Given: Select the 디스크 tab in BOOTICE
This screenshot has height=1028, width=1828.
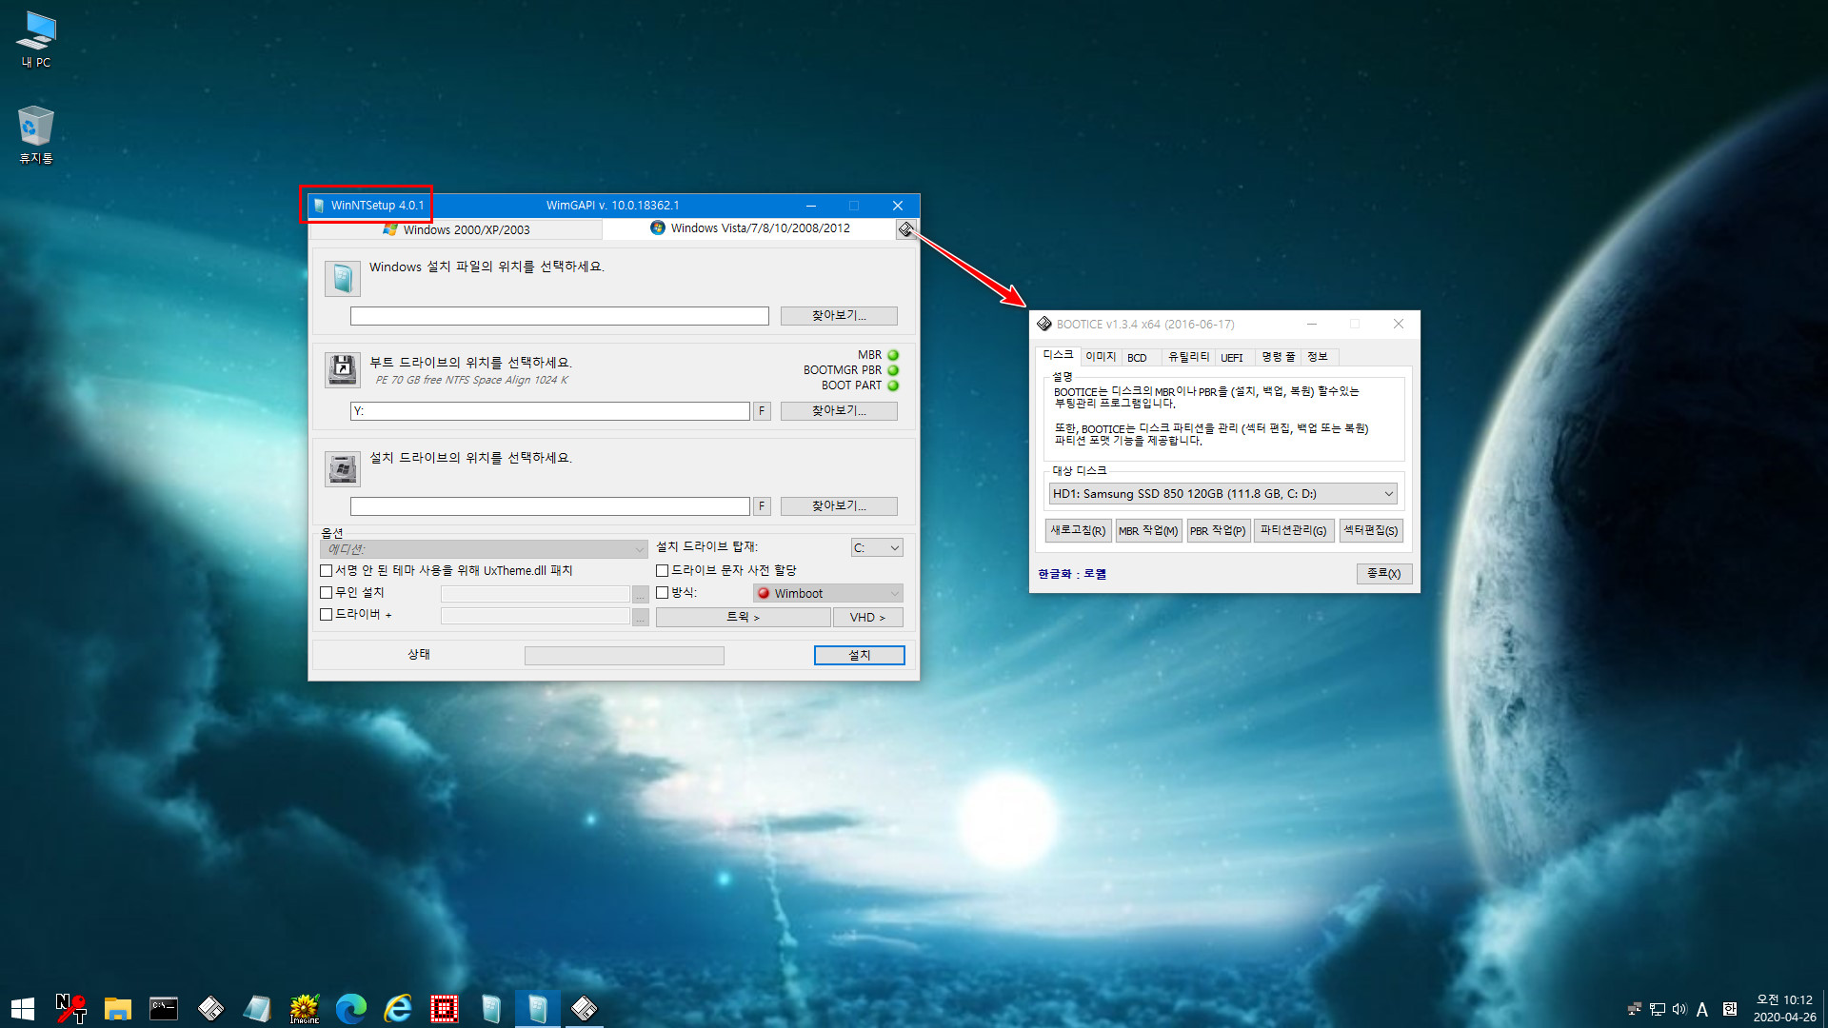Looking at the screenshot, I should coord(1058,355).
